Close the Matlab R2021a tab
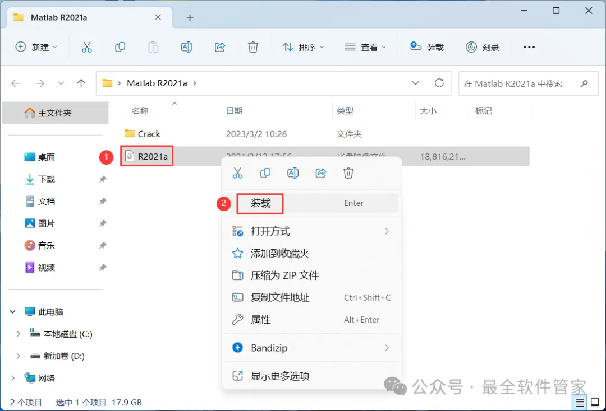 click(158, 17)
